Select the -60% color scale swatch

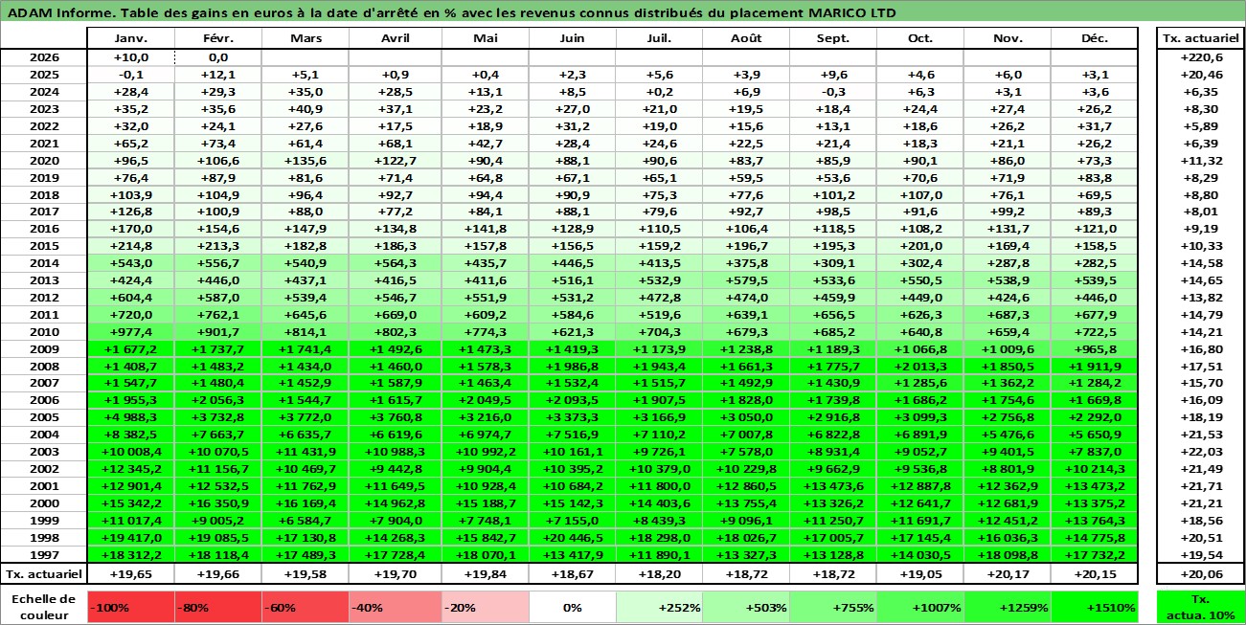pyautogui.click(x=305, y=607)
